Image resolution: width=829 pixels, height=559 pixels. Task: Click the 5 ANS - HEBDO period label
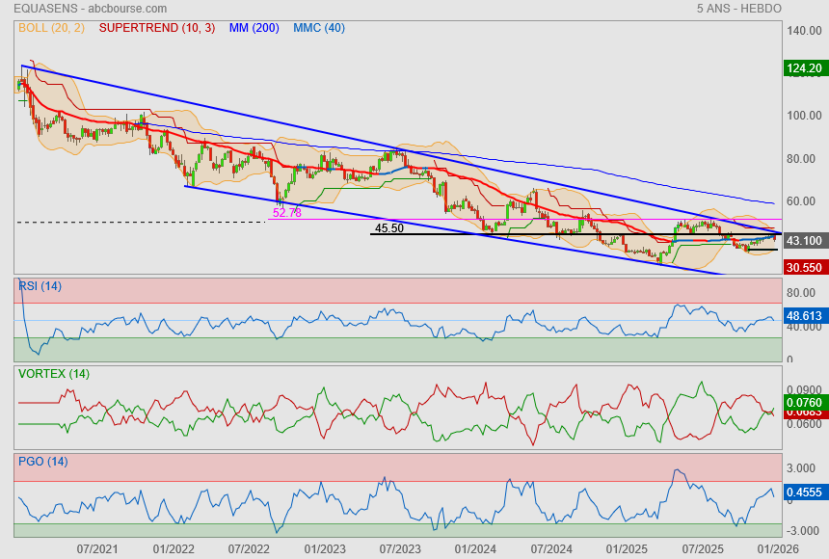738,9
